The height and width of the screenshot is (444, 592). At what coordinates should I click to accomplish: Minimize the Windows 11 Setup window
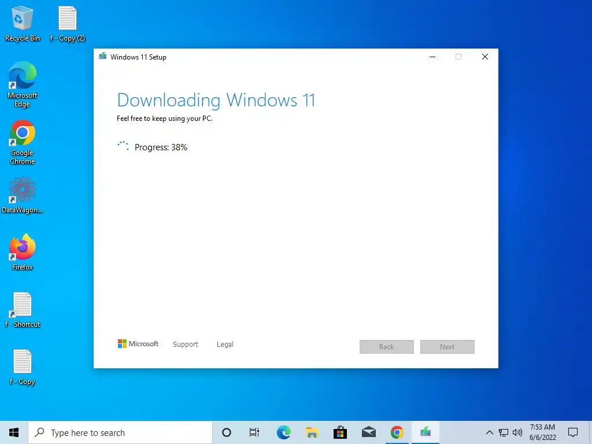pyautogui.click(x=432, y=57)
